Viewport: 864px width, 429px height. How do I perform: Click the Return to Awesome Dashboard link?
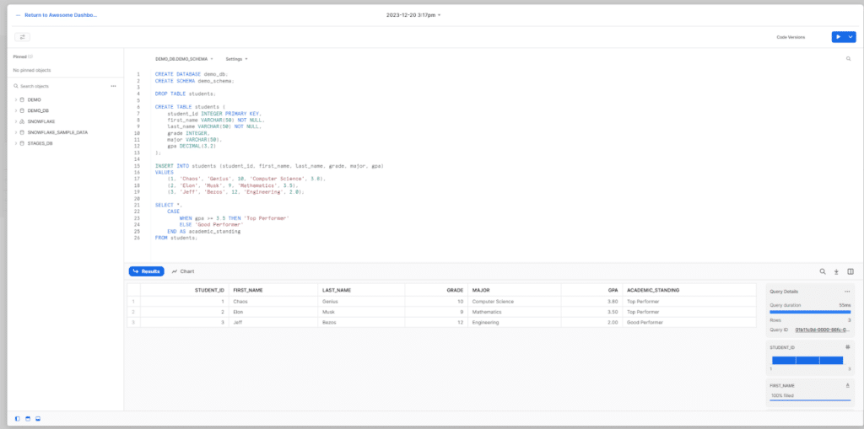[x=61, y=15]
